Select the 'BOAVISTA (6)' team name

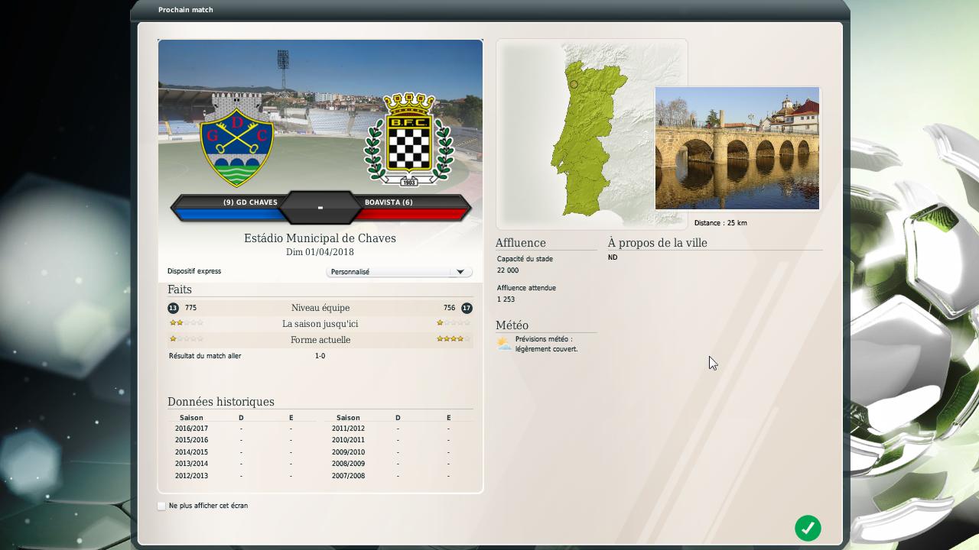tap(389, 202)
